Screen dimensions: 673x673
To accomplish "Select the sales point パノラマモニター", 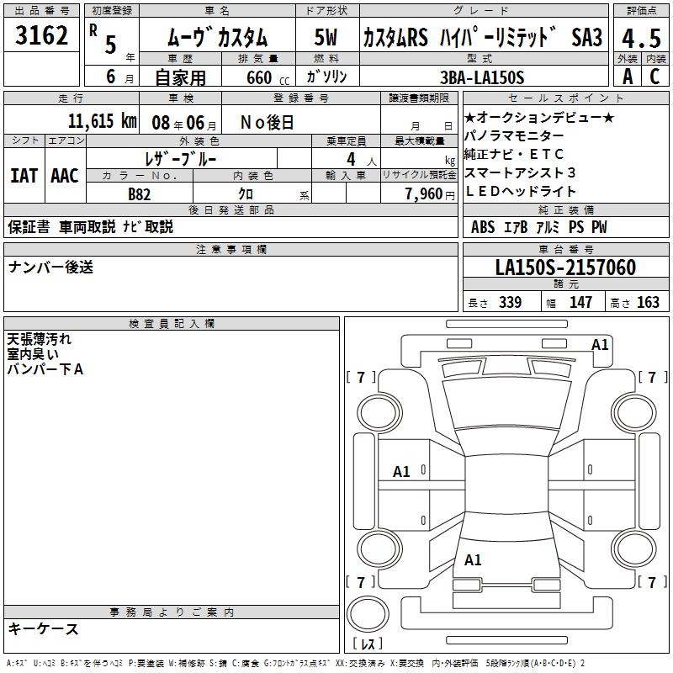I will [x=514, y=135].
